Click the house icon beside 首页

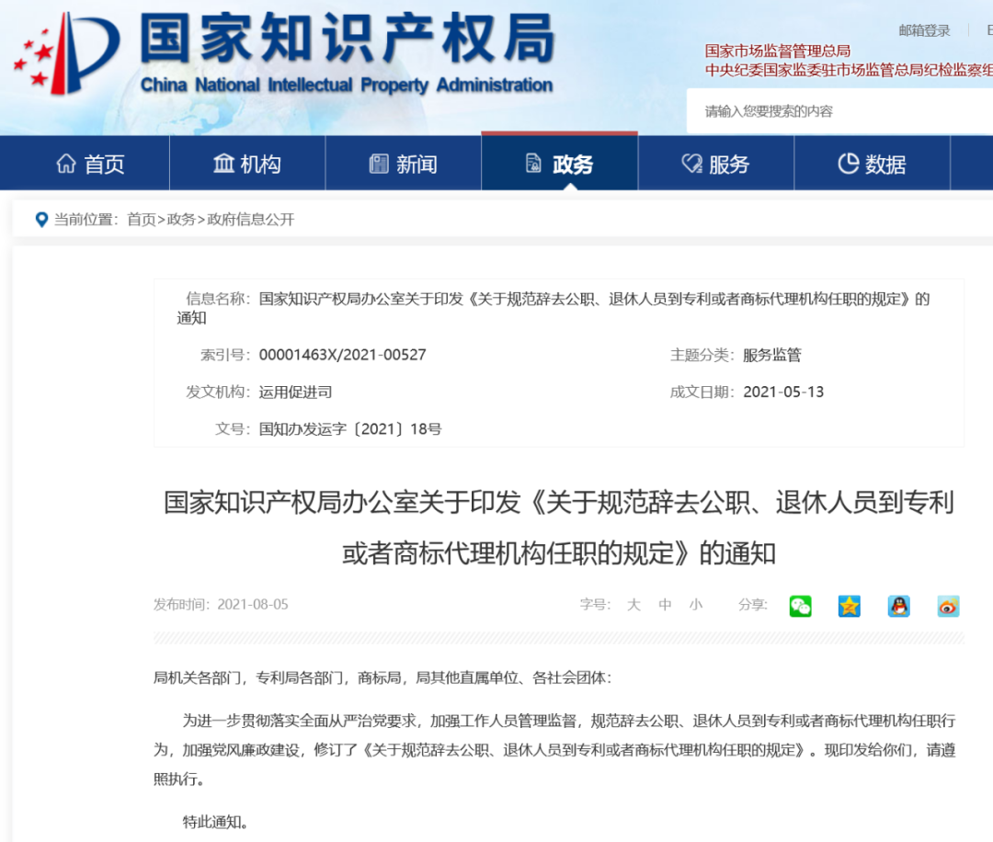point(66,164)
